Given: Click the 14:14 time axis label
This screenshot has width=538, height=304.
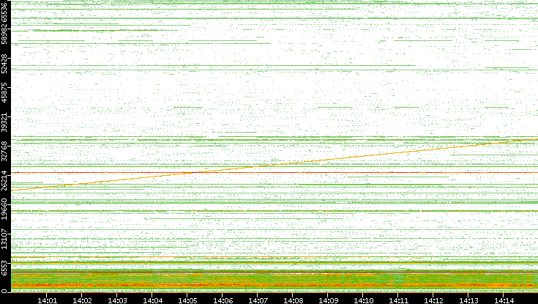Looking at the screenshot, I should point(504,300).
